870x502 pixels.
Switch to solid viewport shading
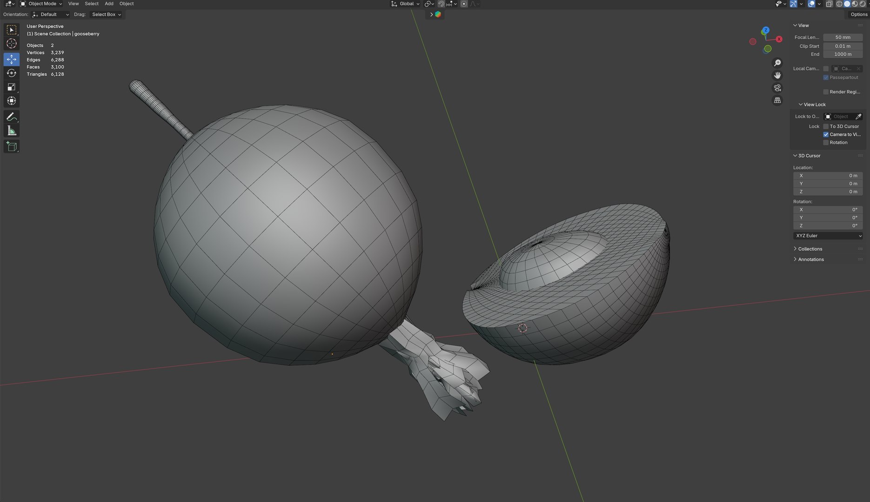click(x=847, y=4)
